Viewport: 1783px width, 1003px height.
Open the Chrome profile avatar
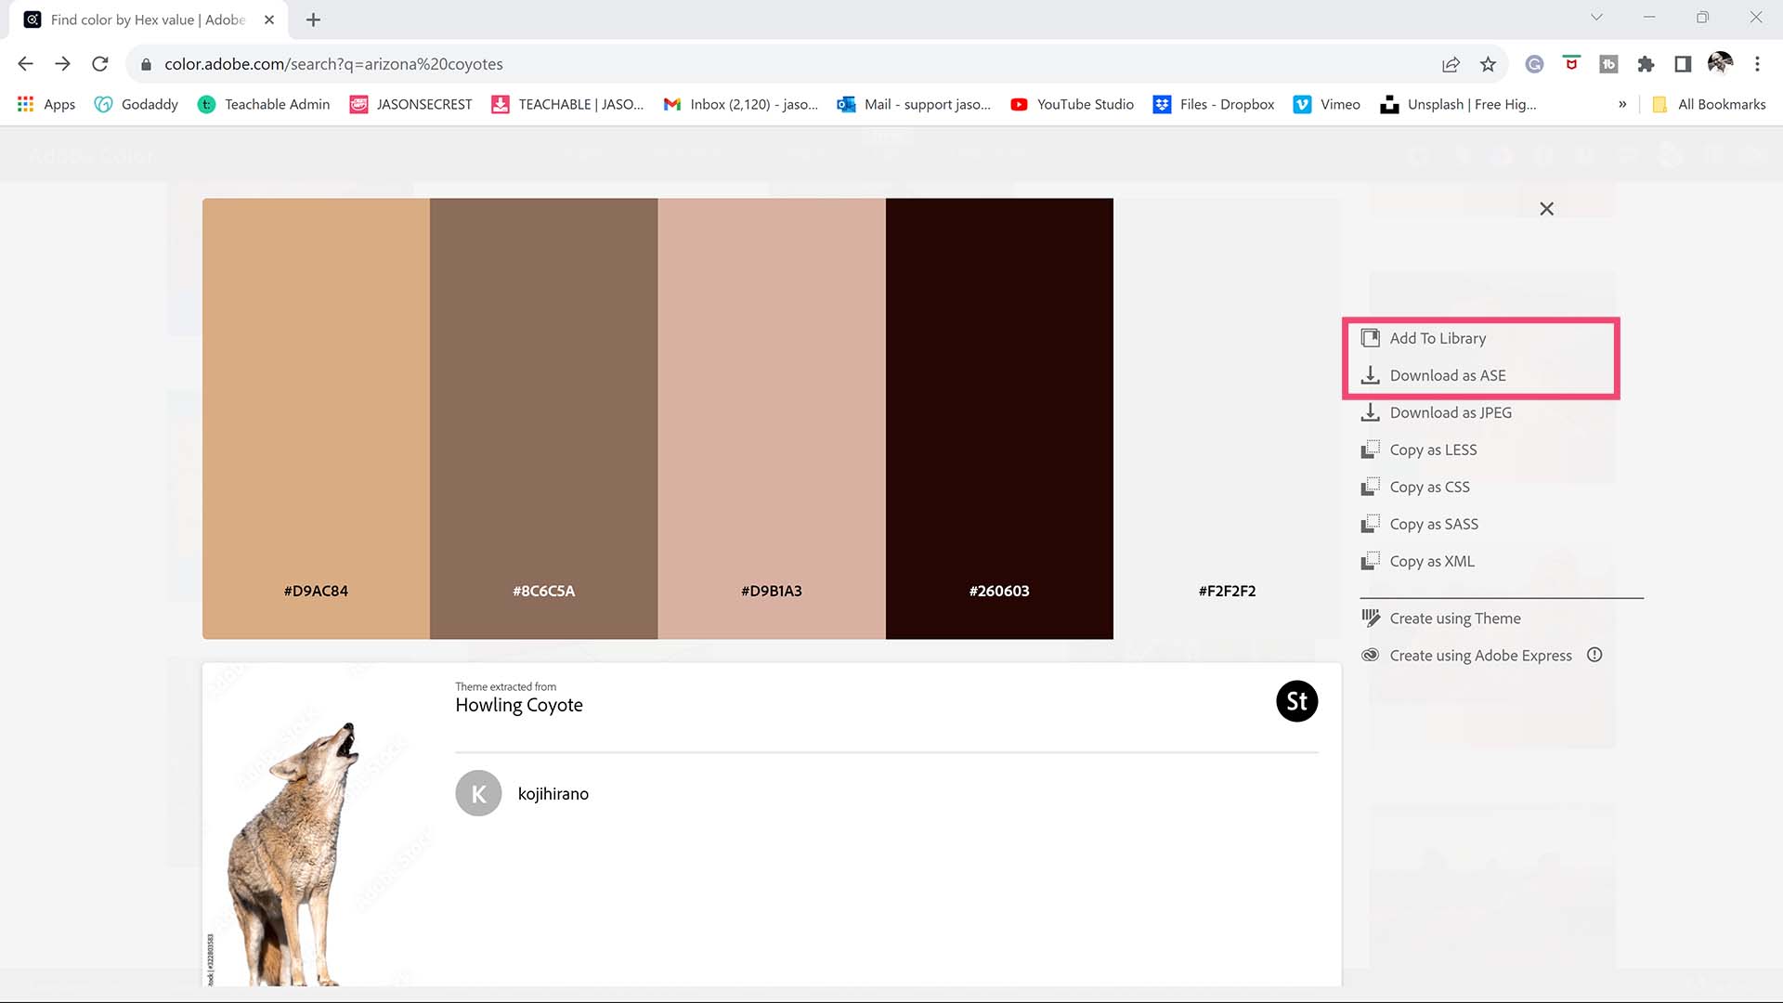tap(1720, 63)
